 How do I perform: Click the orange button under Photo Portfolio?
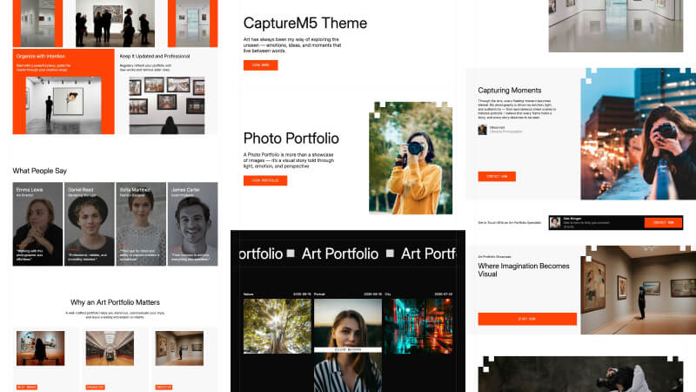coord(264,180)
